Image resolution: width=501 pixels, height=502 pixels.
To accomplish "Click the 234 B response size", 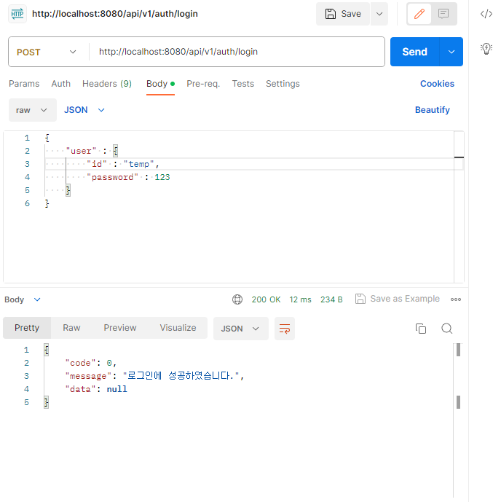I will [331, 299].
